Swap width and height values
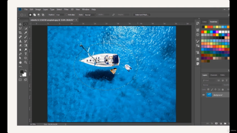Viewport: 237px width, 133px height. (113, 15)
